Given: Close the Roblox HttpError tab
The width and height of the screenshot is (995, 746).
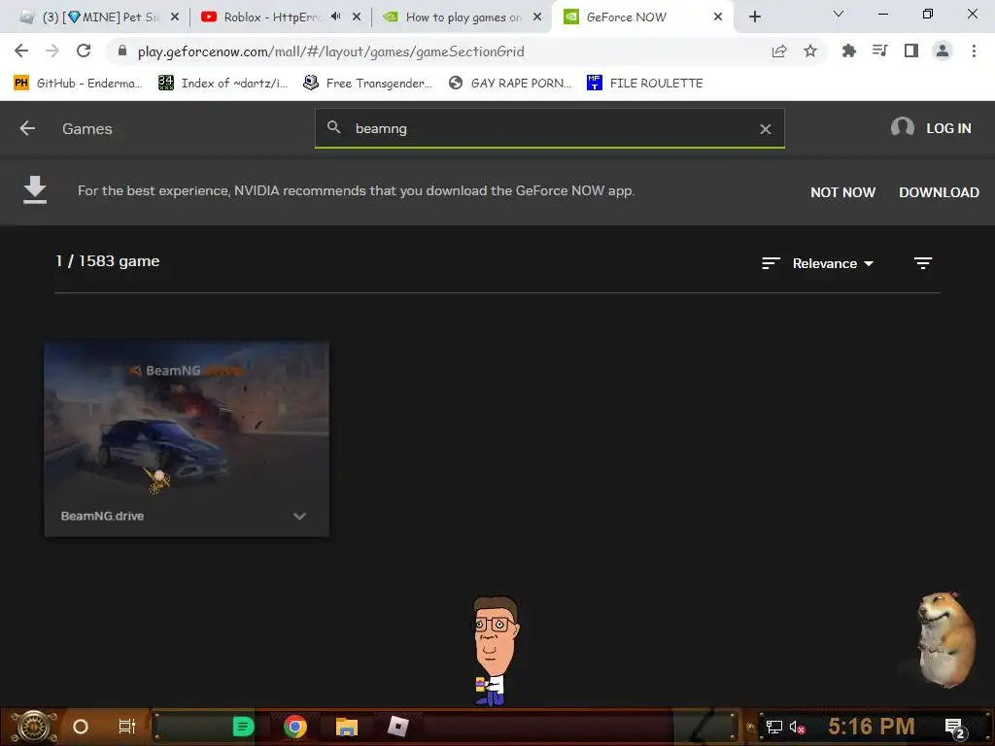Looking at the screenshot, I should pyautogui.click(x=357, y=17).
